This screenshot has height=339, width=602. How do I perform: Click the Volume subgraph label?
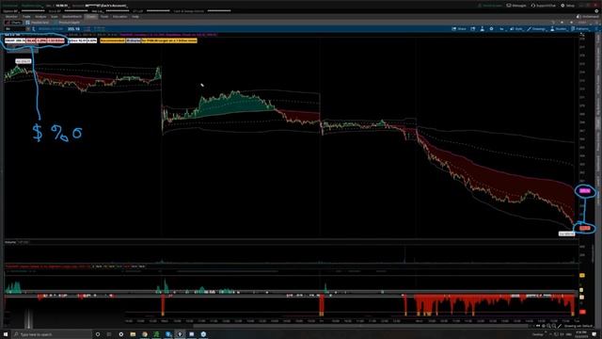coord(10,242)
